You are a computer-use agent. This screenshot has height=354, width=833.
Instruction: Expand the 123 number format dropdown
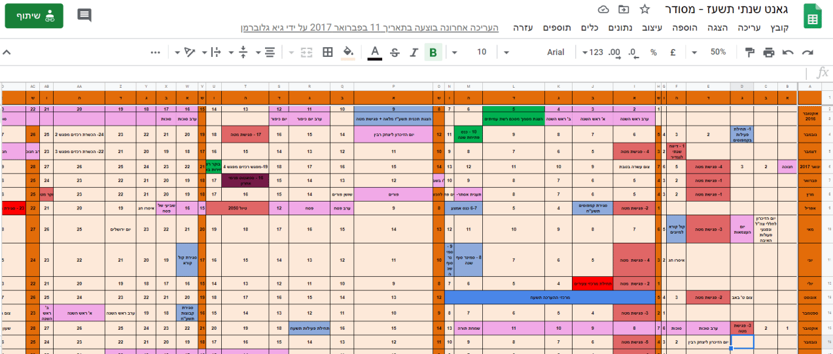(592, 52)
